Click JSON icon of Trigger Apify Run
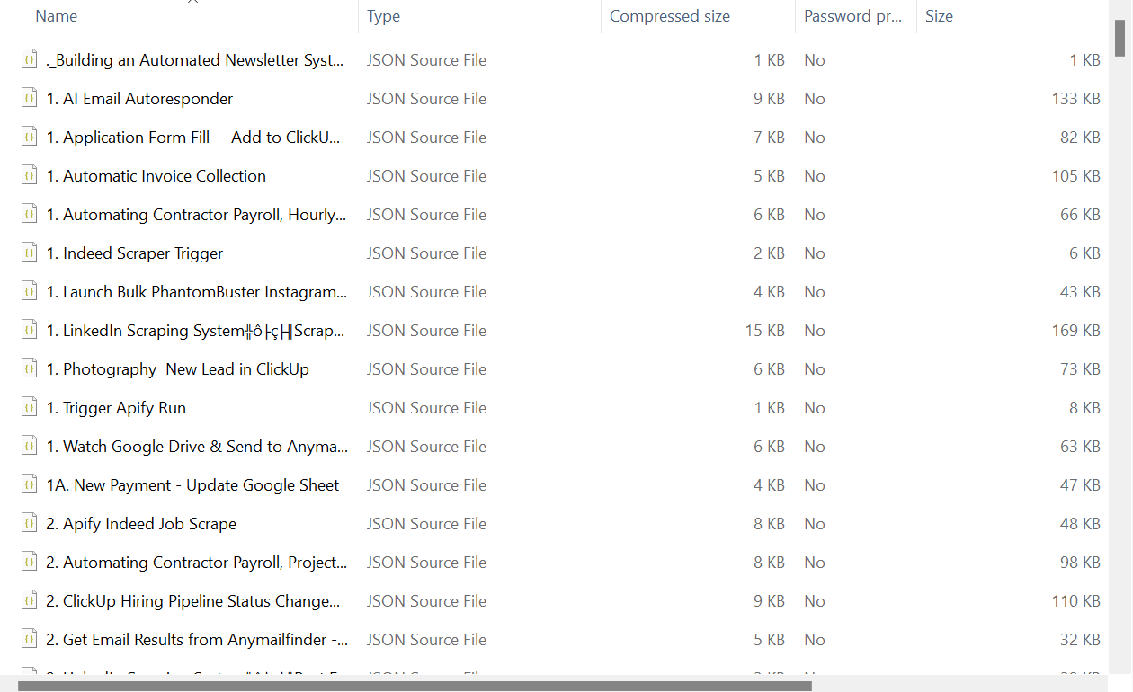Viewport: 1133px width, 692px height. [30, 408]
